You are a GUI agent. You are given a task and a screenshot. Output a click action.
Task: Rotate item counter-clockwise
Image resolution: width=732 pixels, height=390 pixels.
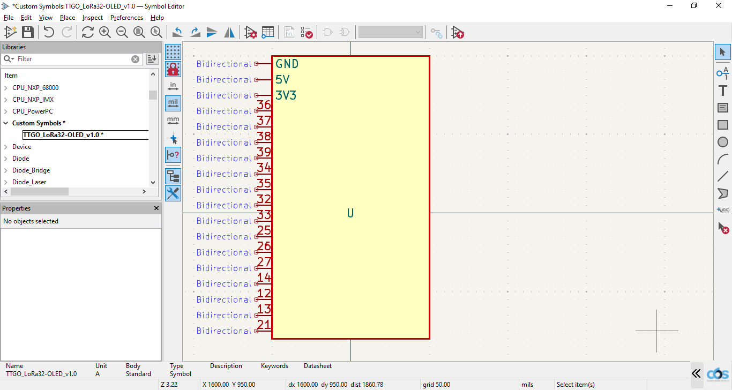[x=177, y=32]
